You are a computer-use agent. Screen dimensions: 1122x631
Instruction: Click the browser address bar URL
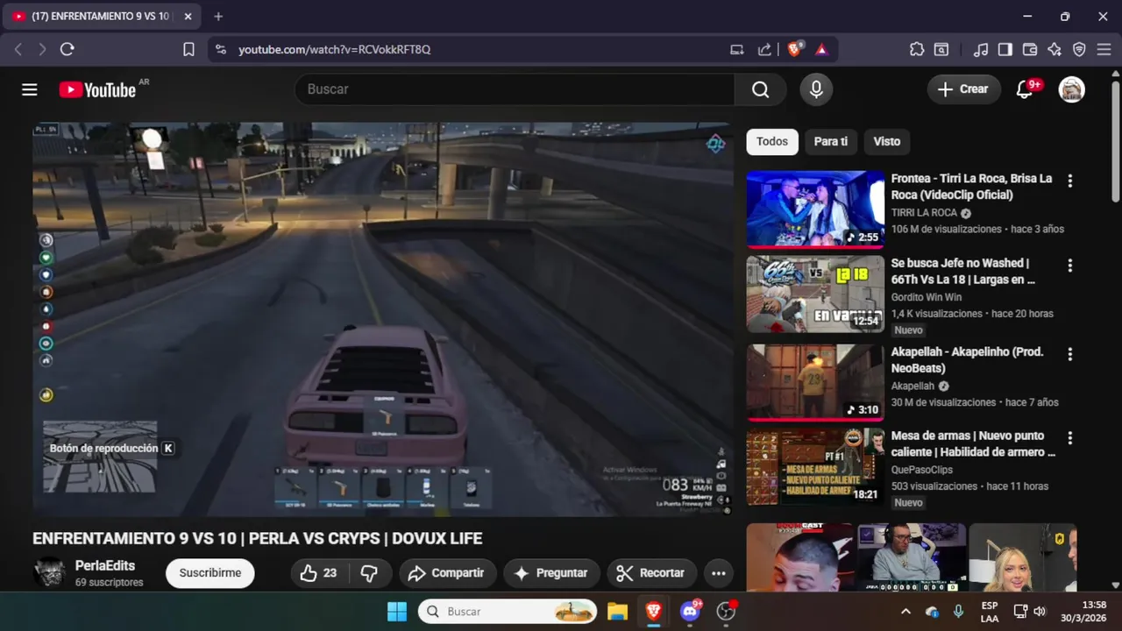click(x=335, y=49)
